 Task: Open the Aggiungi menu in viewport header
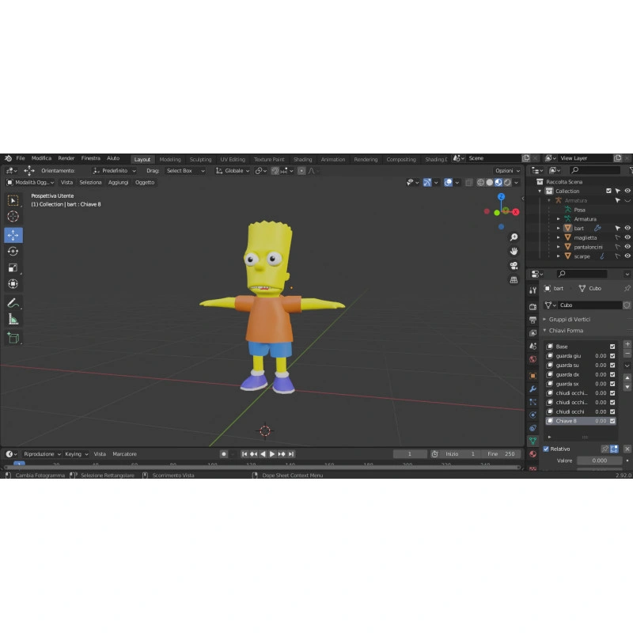(x=118, y=183)
